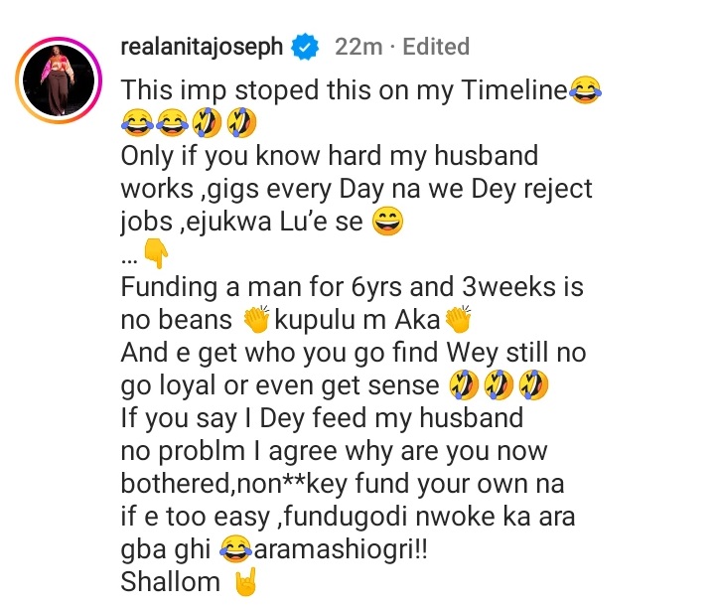Click the laughing emoji before aramashiogri
The width and height of the screenshot is (715, 608).
coord(236,548)
